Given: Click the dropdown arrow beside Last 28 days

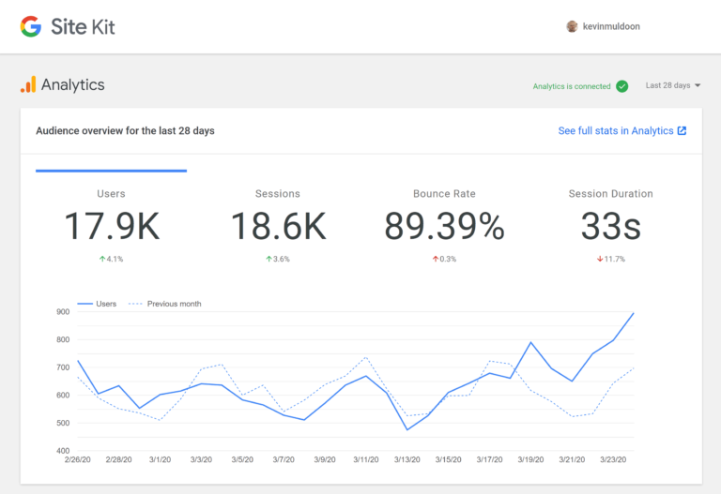Looking at the screenshot, I should 698,85.
